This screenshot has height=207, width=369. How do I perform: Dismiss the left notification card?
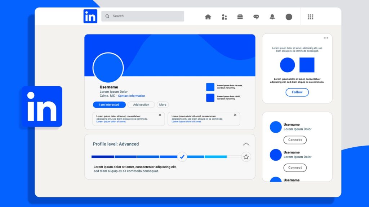(x=160, y=115)
